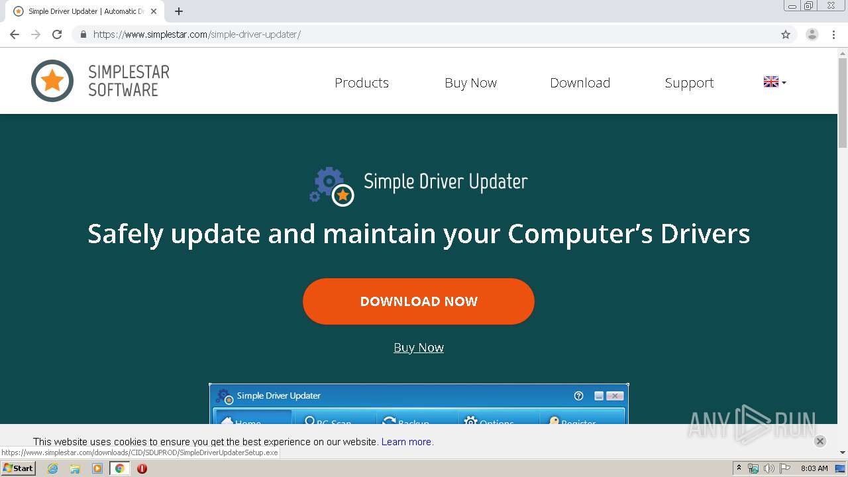The width and height of the screenshot is (848, 477).
Task: Reload the page with refresh icon
Action: pos(57,34)
